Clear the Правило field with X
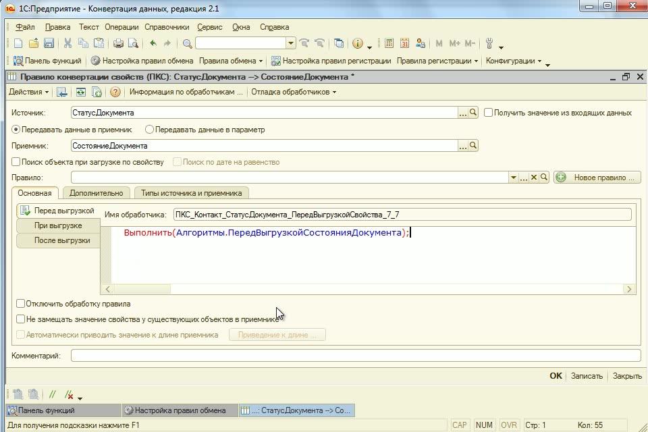Image resolution: width=648 pixels, height=432 pixels. point(534,178)
